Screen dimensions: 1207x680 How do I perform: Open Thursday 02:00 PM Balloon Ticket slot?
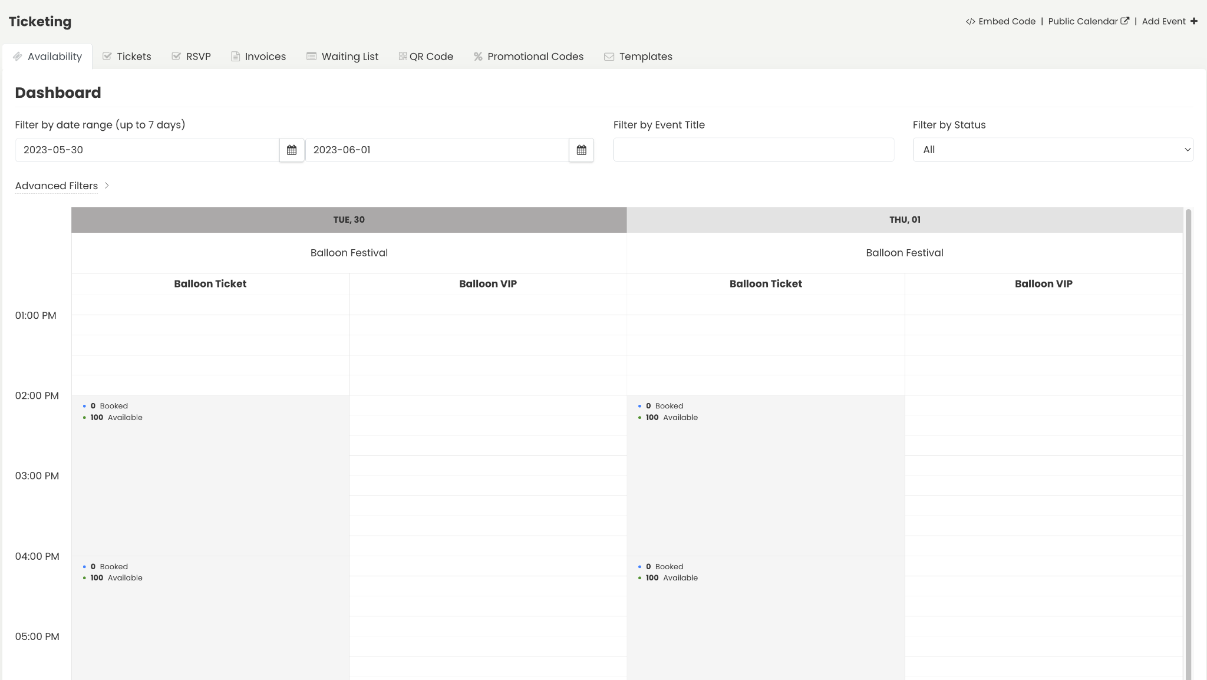tap(766, 476)
